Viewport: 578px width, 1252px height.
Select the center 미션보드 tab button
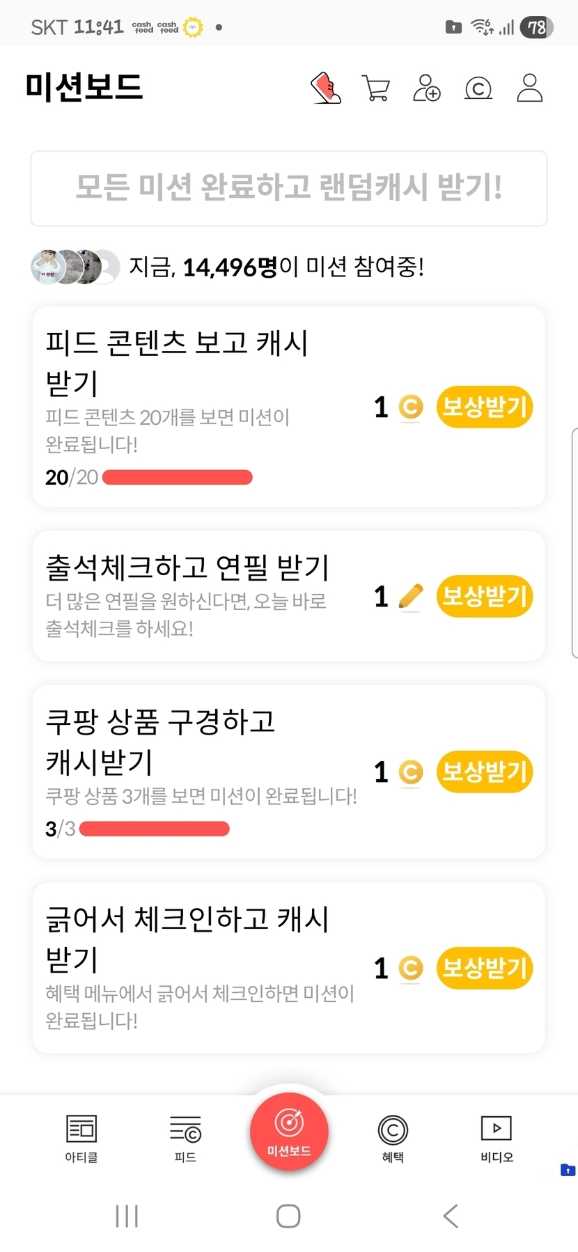(x=289, y=1132)
